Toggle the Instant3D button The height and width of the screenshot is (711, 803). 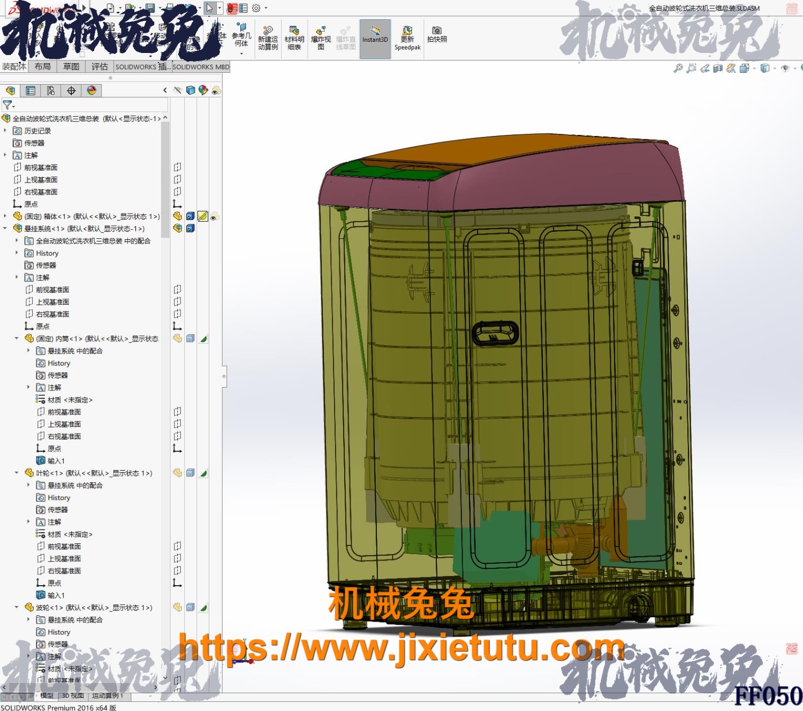pos(375,37)
